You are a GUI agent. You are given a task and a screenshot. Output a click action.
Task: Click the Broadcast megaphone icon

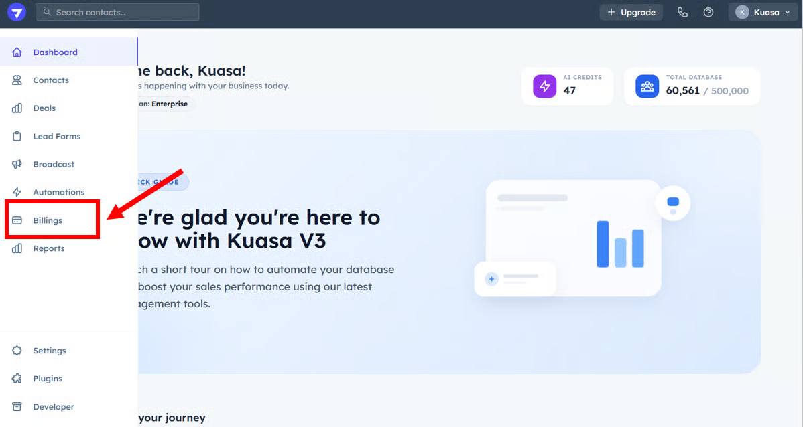click(x=17, y=164)
